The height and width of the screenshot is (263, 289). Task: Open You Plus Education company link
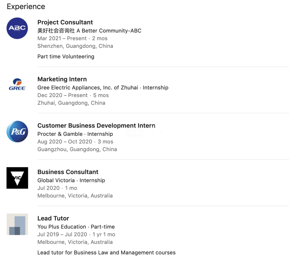[x=62, y=227]
